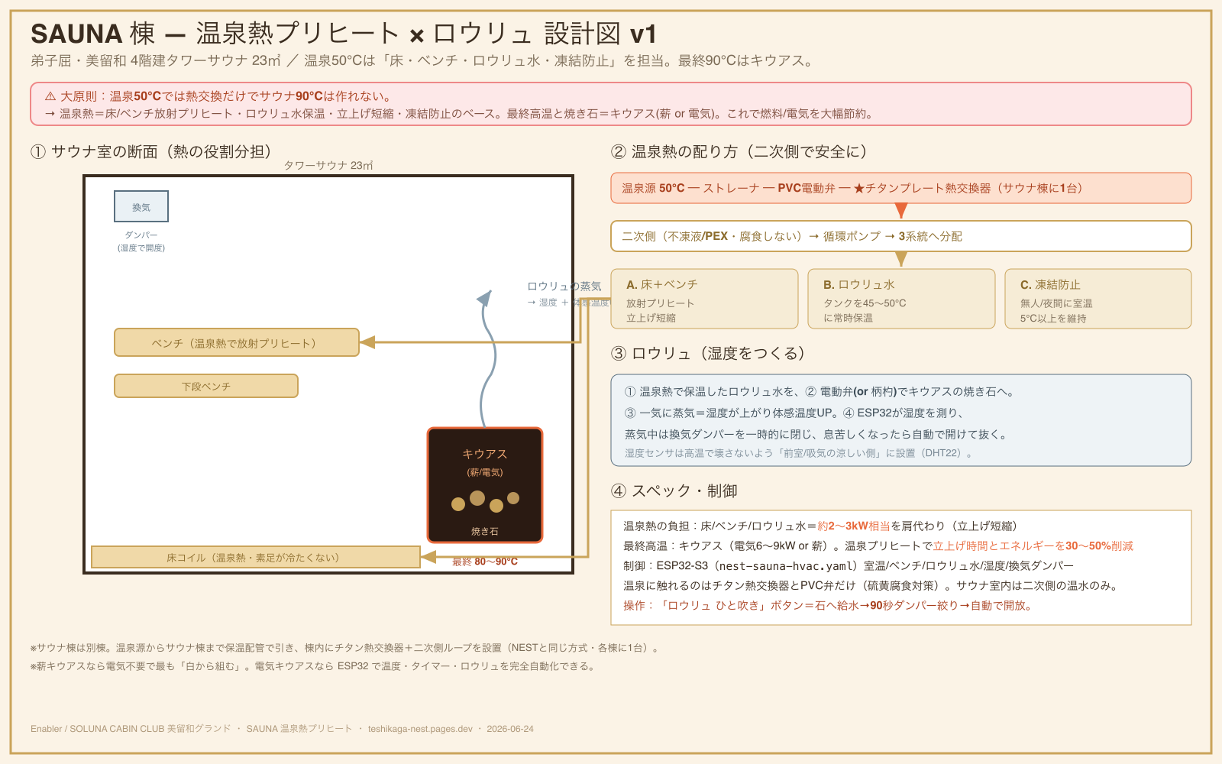Click heading ③ ロウリュ（湿度をつくる）

pos(708,353)
